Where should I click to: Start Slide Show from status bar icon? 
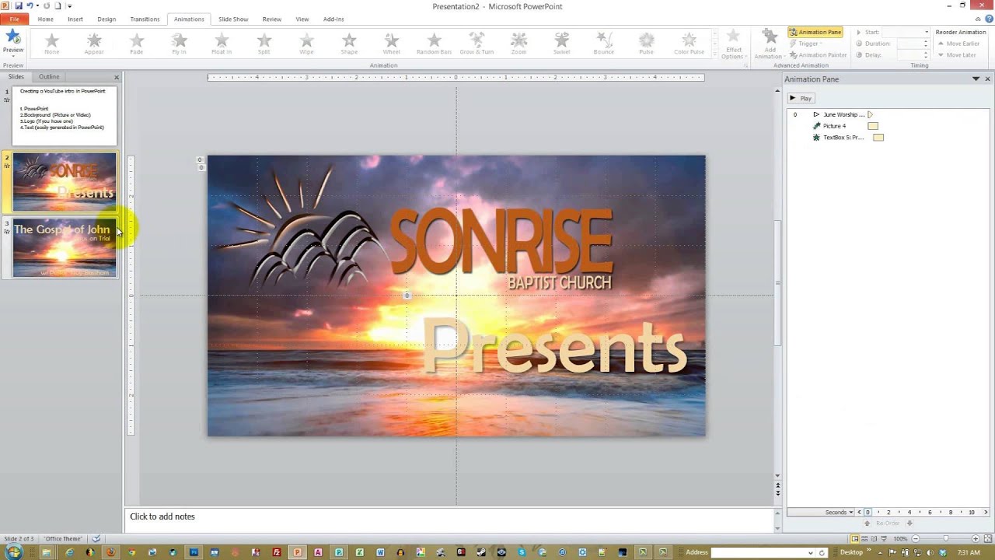885,538
